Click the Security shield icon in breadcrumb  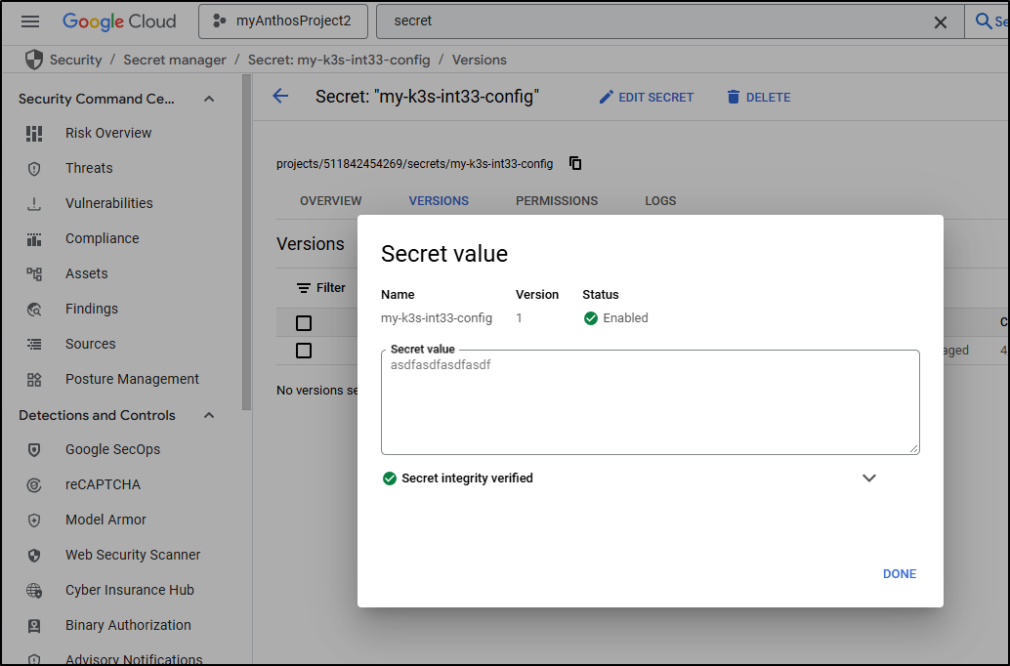pyautogui.click(x=34, y=60)
